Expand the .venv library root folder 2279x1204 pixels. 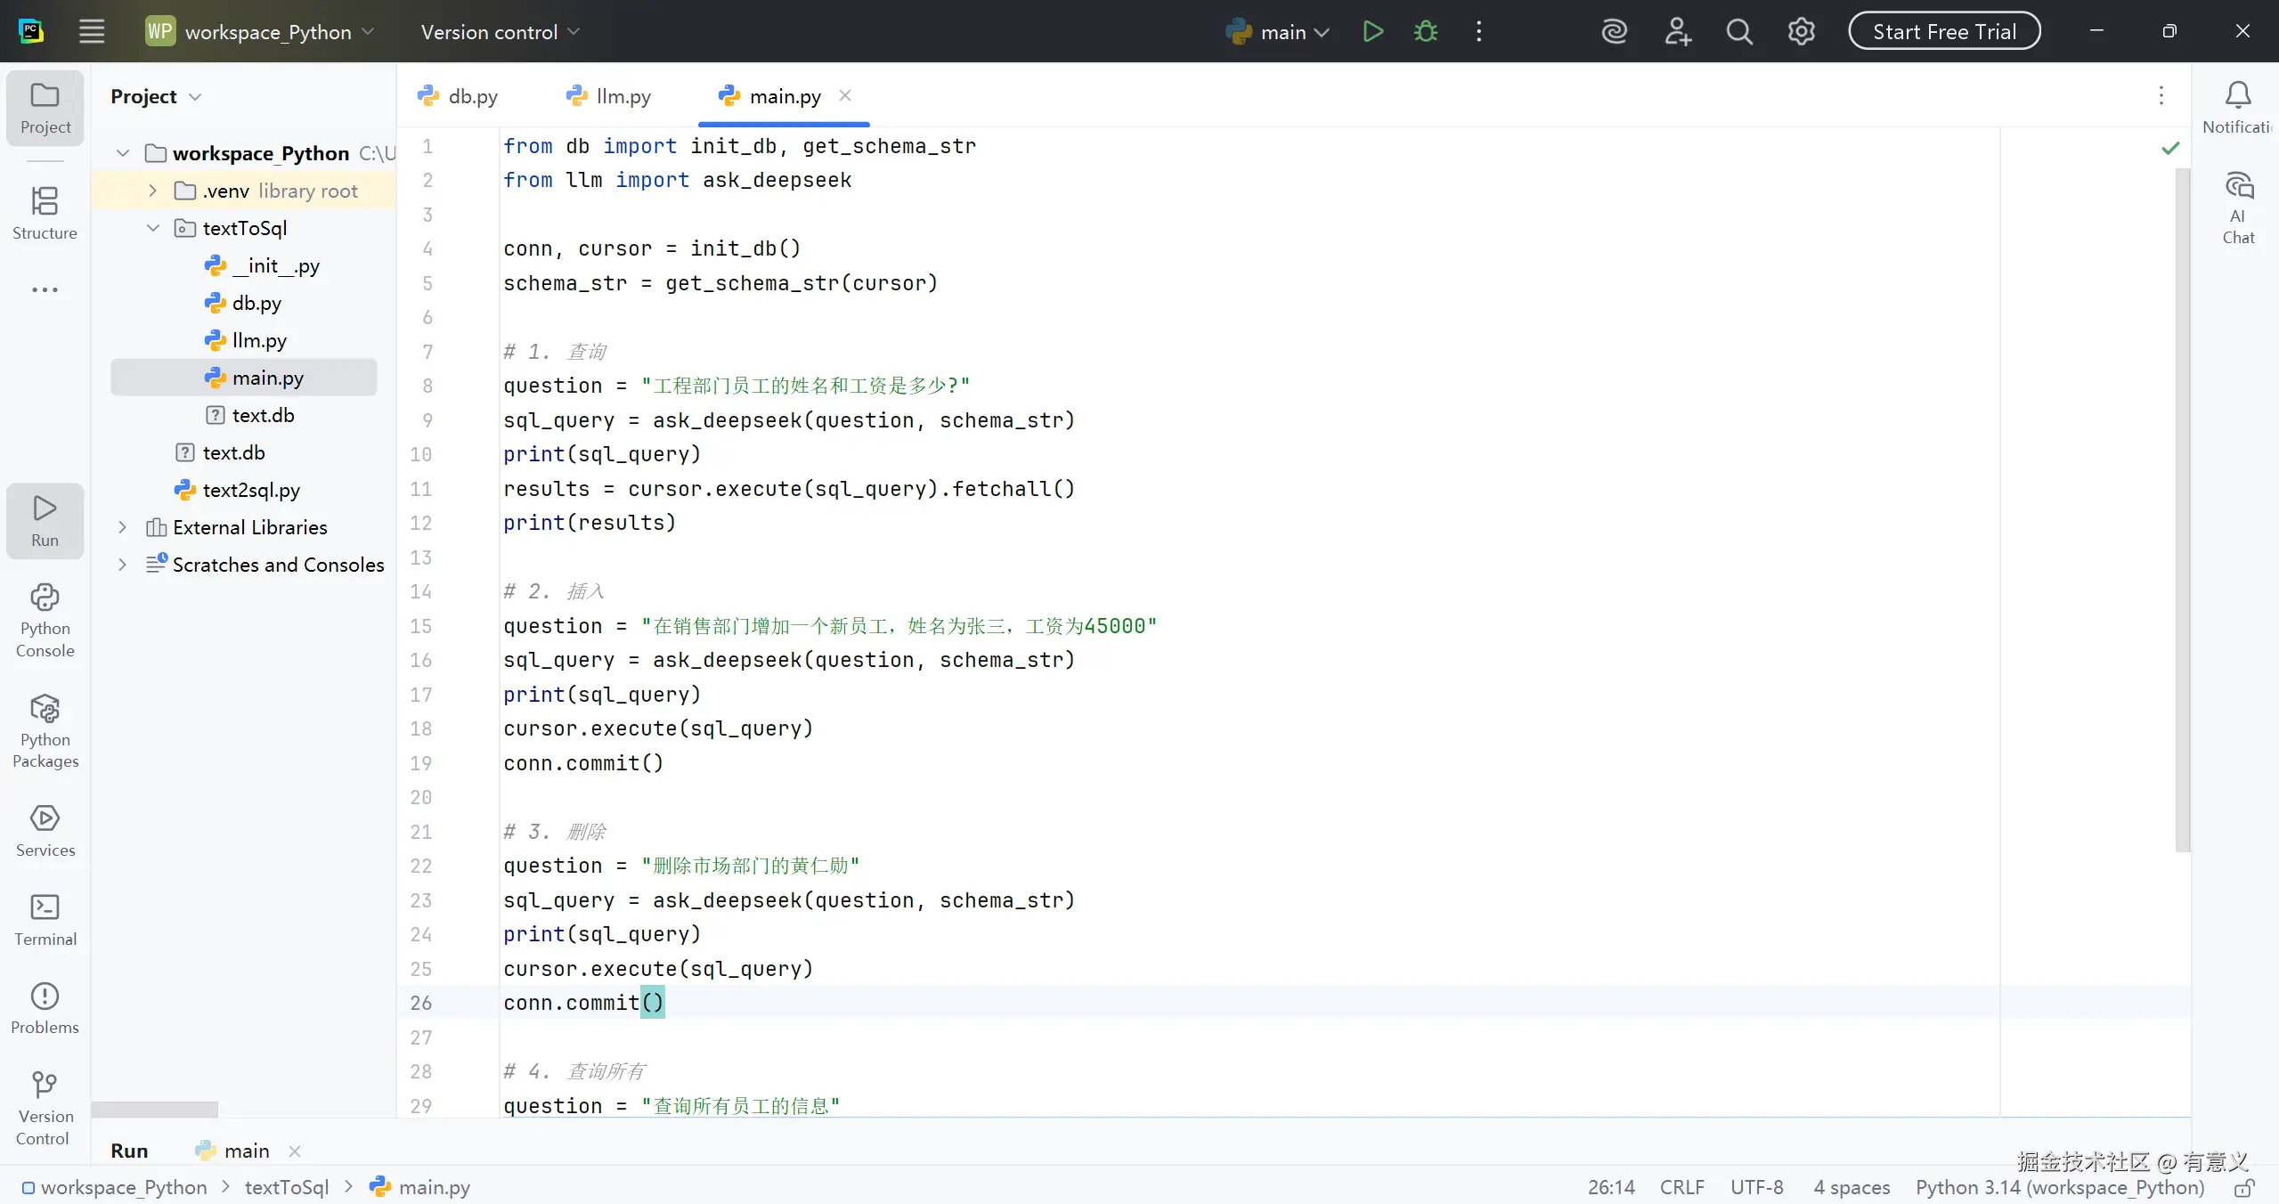tap(152, 191)
